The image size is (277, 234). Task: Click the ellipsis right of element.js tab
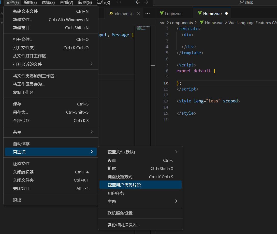[148, 13]
